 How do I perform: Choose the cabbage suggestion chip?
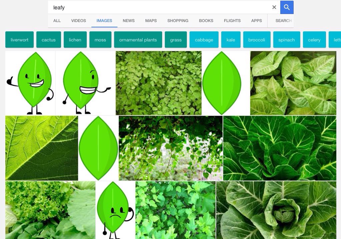coord(204,40)
